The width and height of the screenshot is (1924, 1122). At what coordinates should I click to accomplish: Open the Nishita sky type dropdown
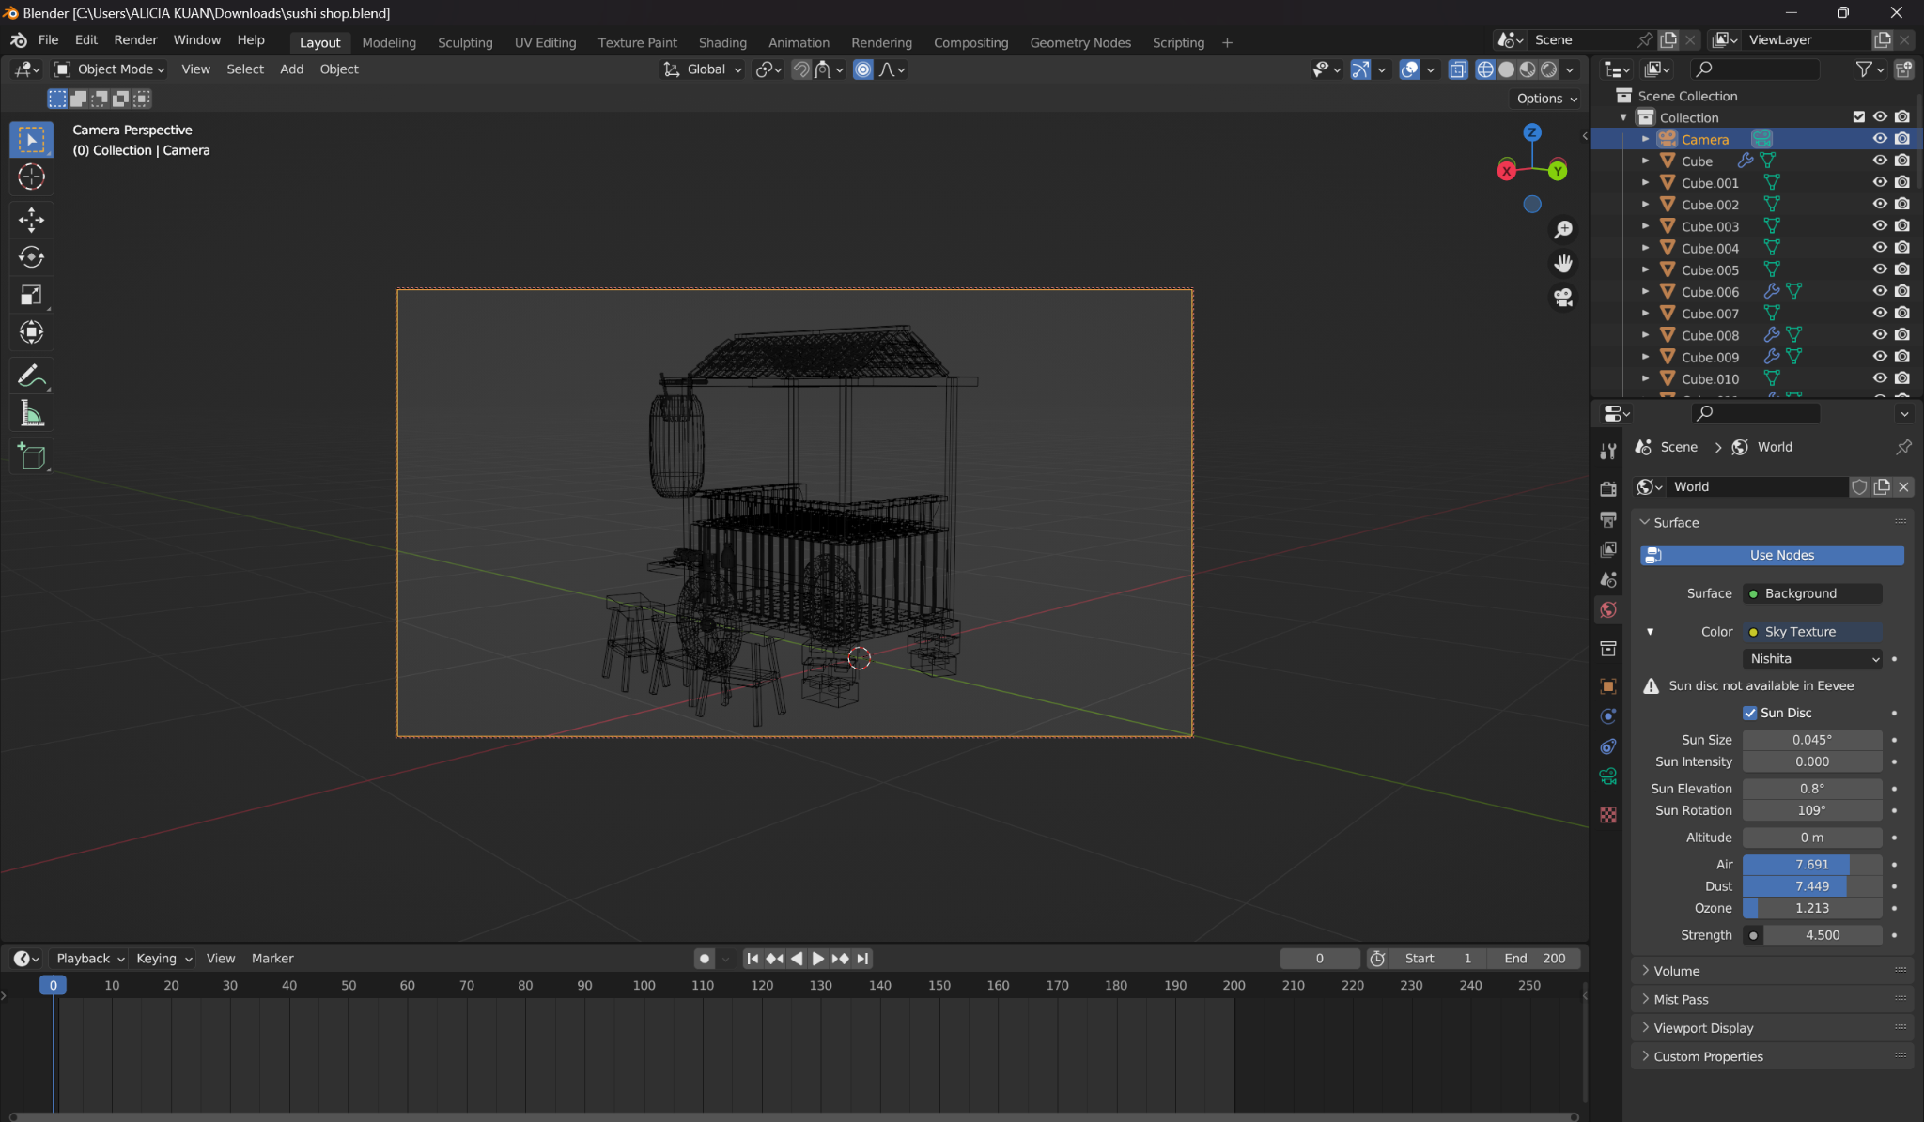click(x=1813, y=659)
